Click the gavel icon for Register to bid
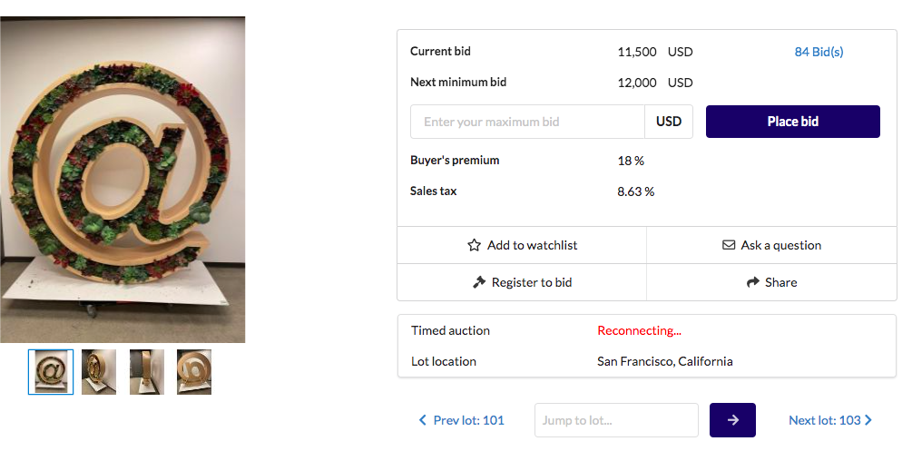 point(479,282)
